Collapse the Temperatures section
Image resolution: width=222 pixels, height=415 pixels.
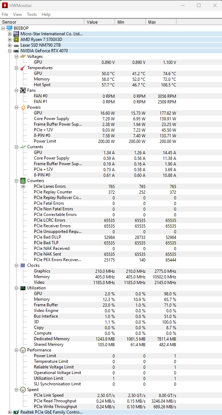pyautogui.click(x=16, y=68)
